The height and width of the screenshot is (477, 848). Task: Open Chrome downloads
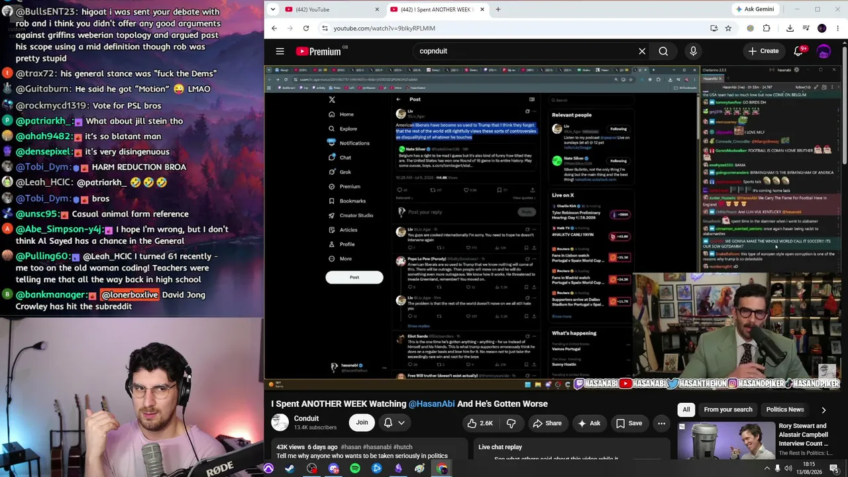[790, 28]
